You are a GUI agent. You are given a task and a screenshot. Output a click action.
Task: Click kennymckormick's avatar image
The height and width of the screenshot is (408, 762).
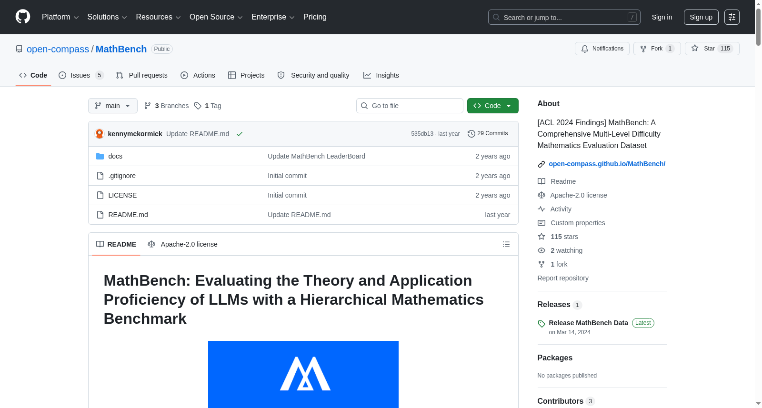pyautogui.click(x=100, y=134)
